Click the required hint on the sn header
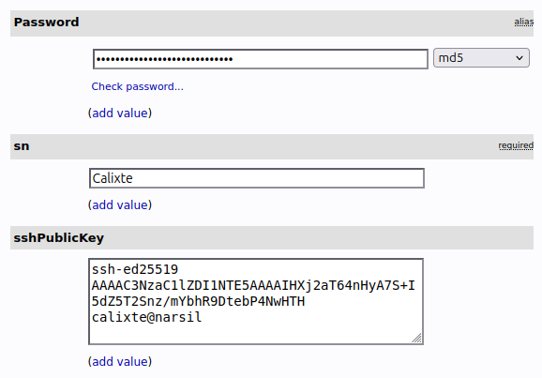This screenshot has height=378, width=542. [x=516, y=145]
